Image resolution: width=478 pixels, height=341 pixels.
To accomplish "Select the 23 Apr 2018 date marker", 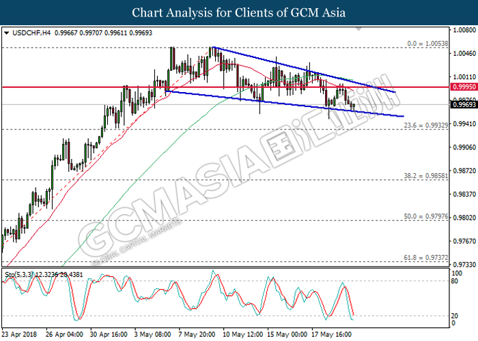I will pos(19,334).
